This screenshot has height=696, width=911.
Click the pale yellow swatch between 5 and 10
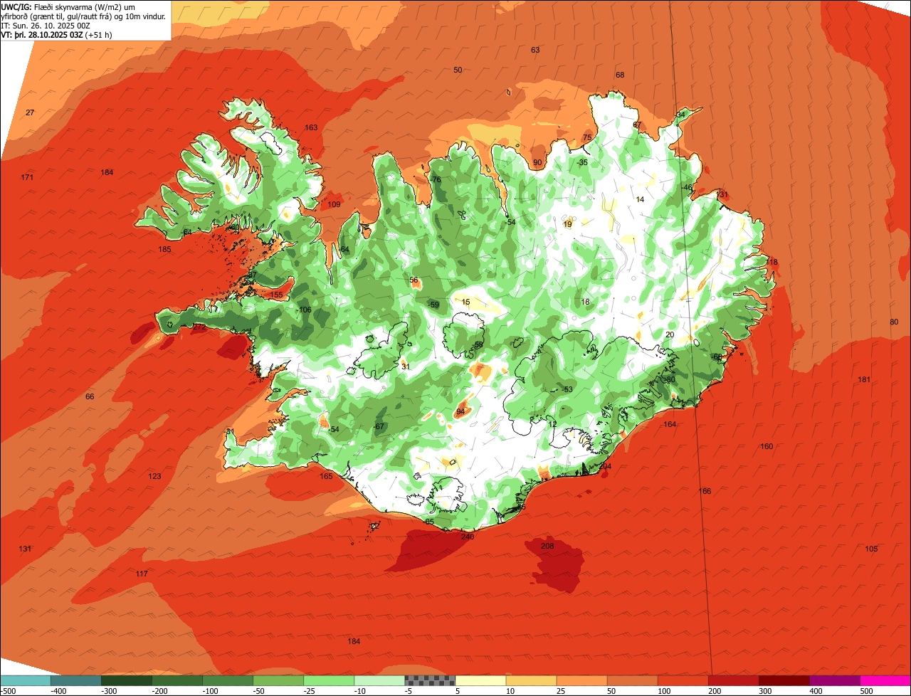coord(481,680)
